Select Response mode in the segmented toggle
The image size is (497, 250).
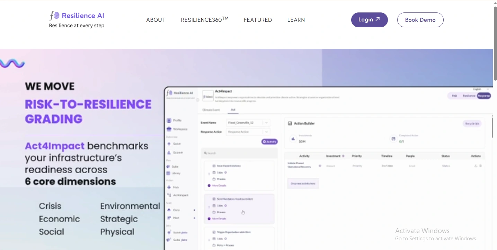484,96
